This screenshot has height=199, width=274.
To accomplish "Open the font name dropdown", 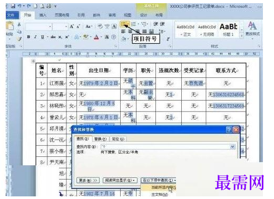I will [50, 27].
